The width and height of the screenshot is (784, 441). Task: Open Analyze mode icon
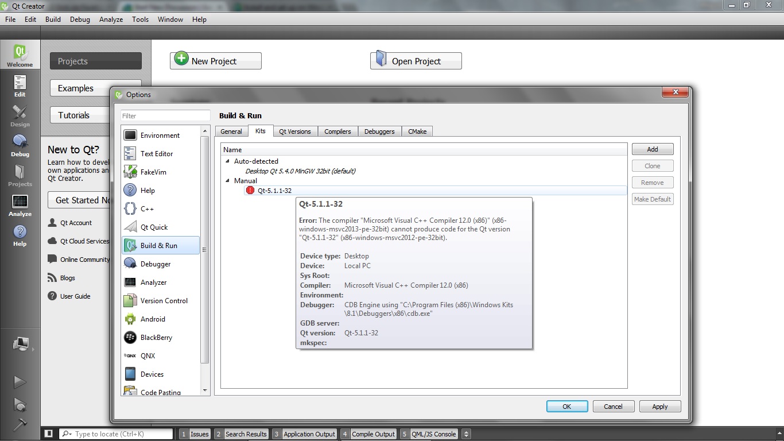click(x=20, y=205)
